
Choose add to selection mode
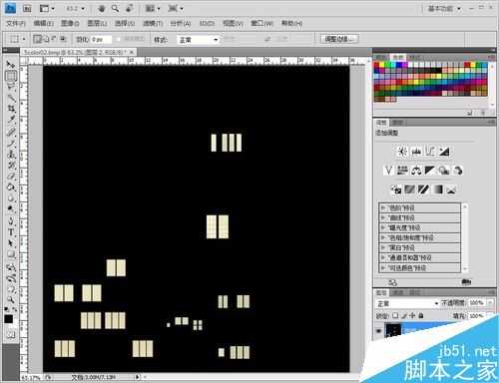(46, 39)
